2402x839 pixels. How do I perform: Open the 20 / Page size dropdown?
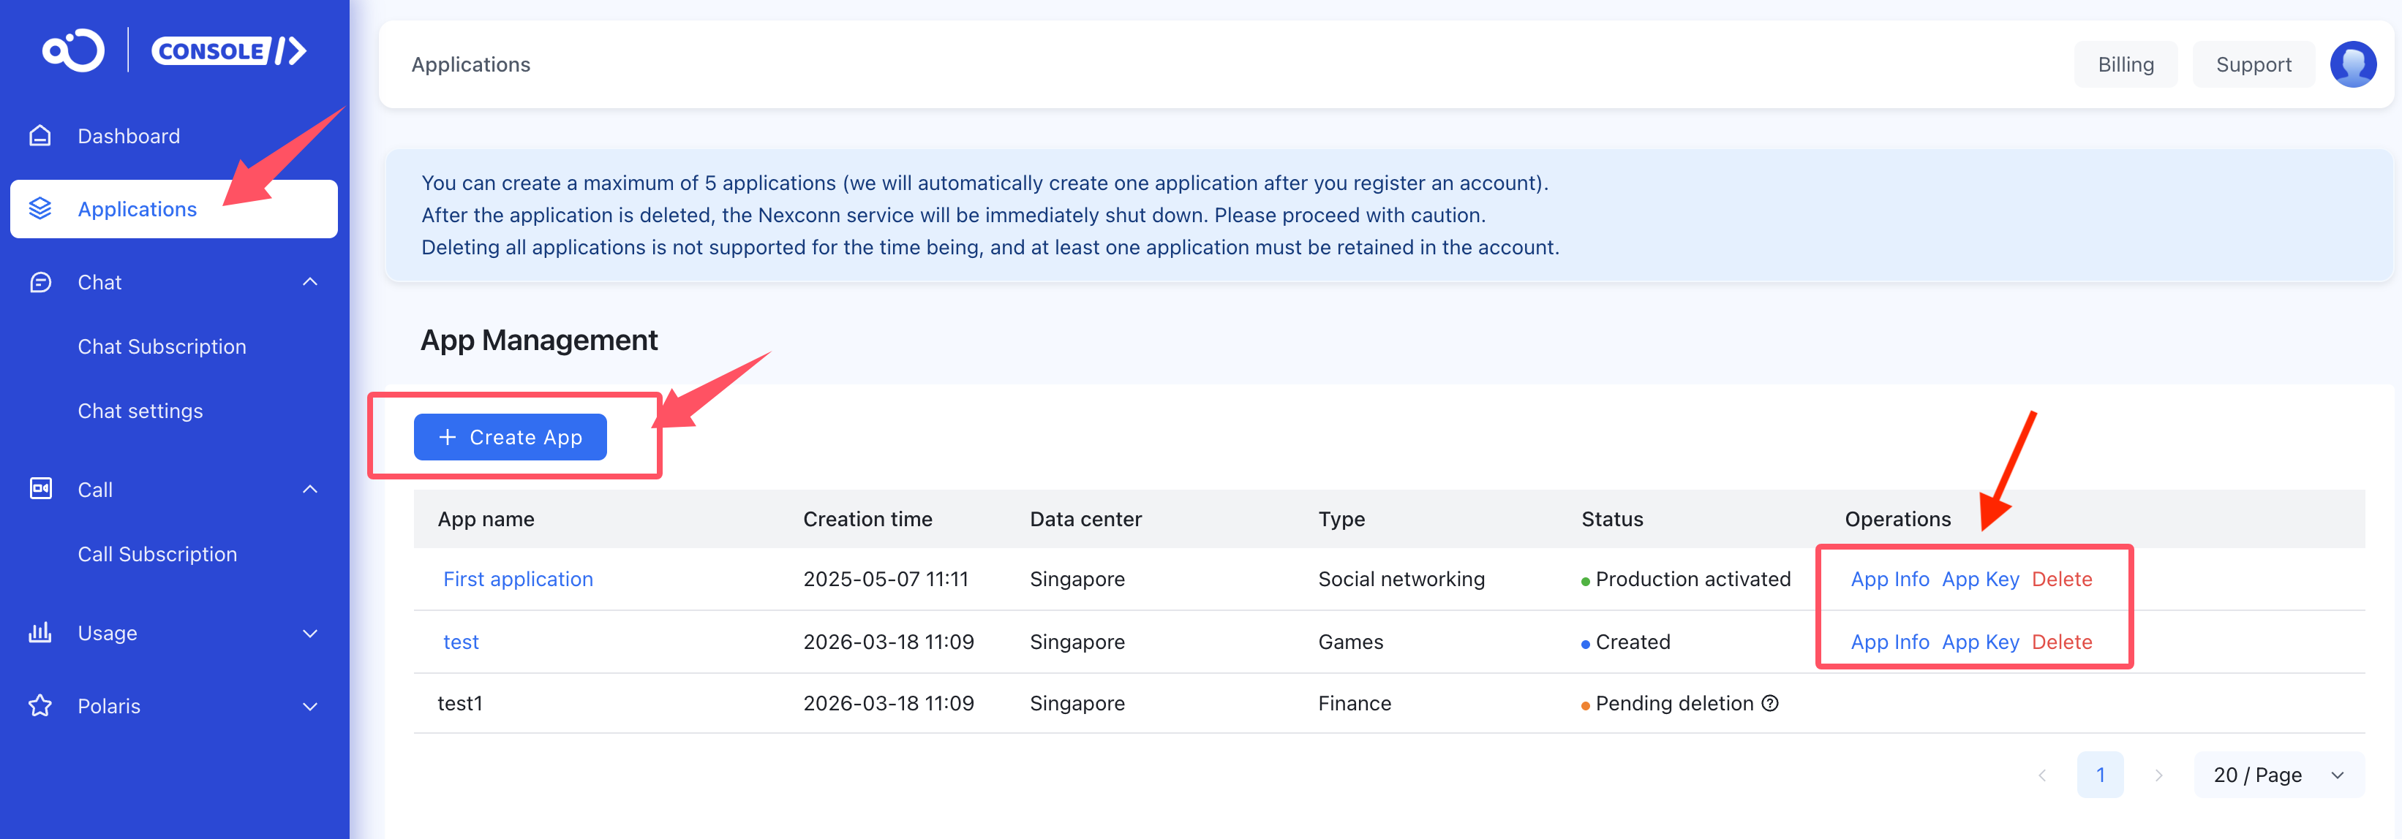coord(2278,775)
